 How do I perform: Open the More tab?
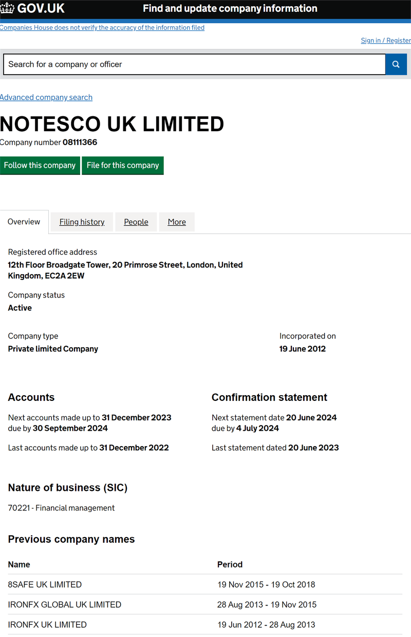click(177, 222)
